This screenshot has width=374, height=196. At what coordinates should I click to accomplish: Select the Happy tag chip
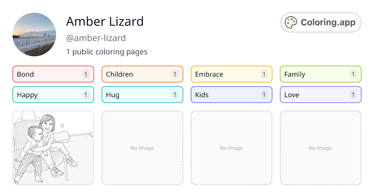(x=53, y=95)
